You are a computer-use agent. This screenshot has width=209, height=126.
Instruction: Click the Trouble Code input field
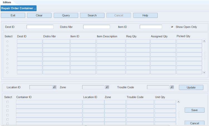pos(158,87)
